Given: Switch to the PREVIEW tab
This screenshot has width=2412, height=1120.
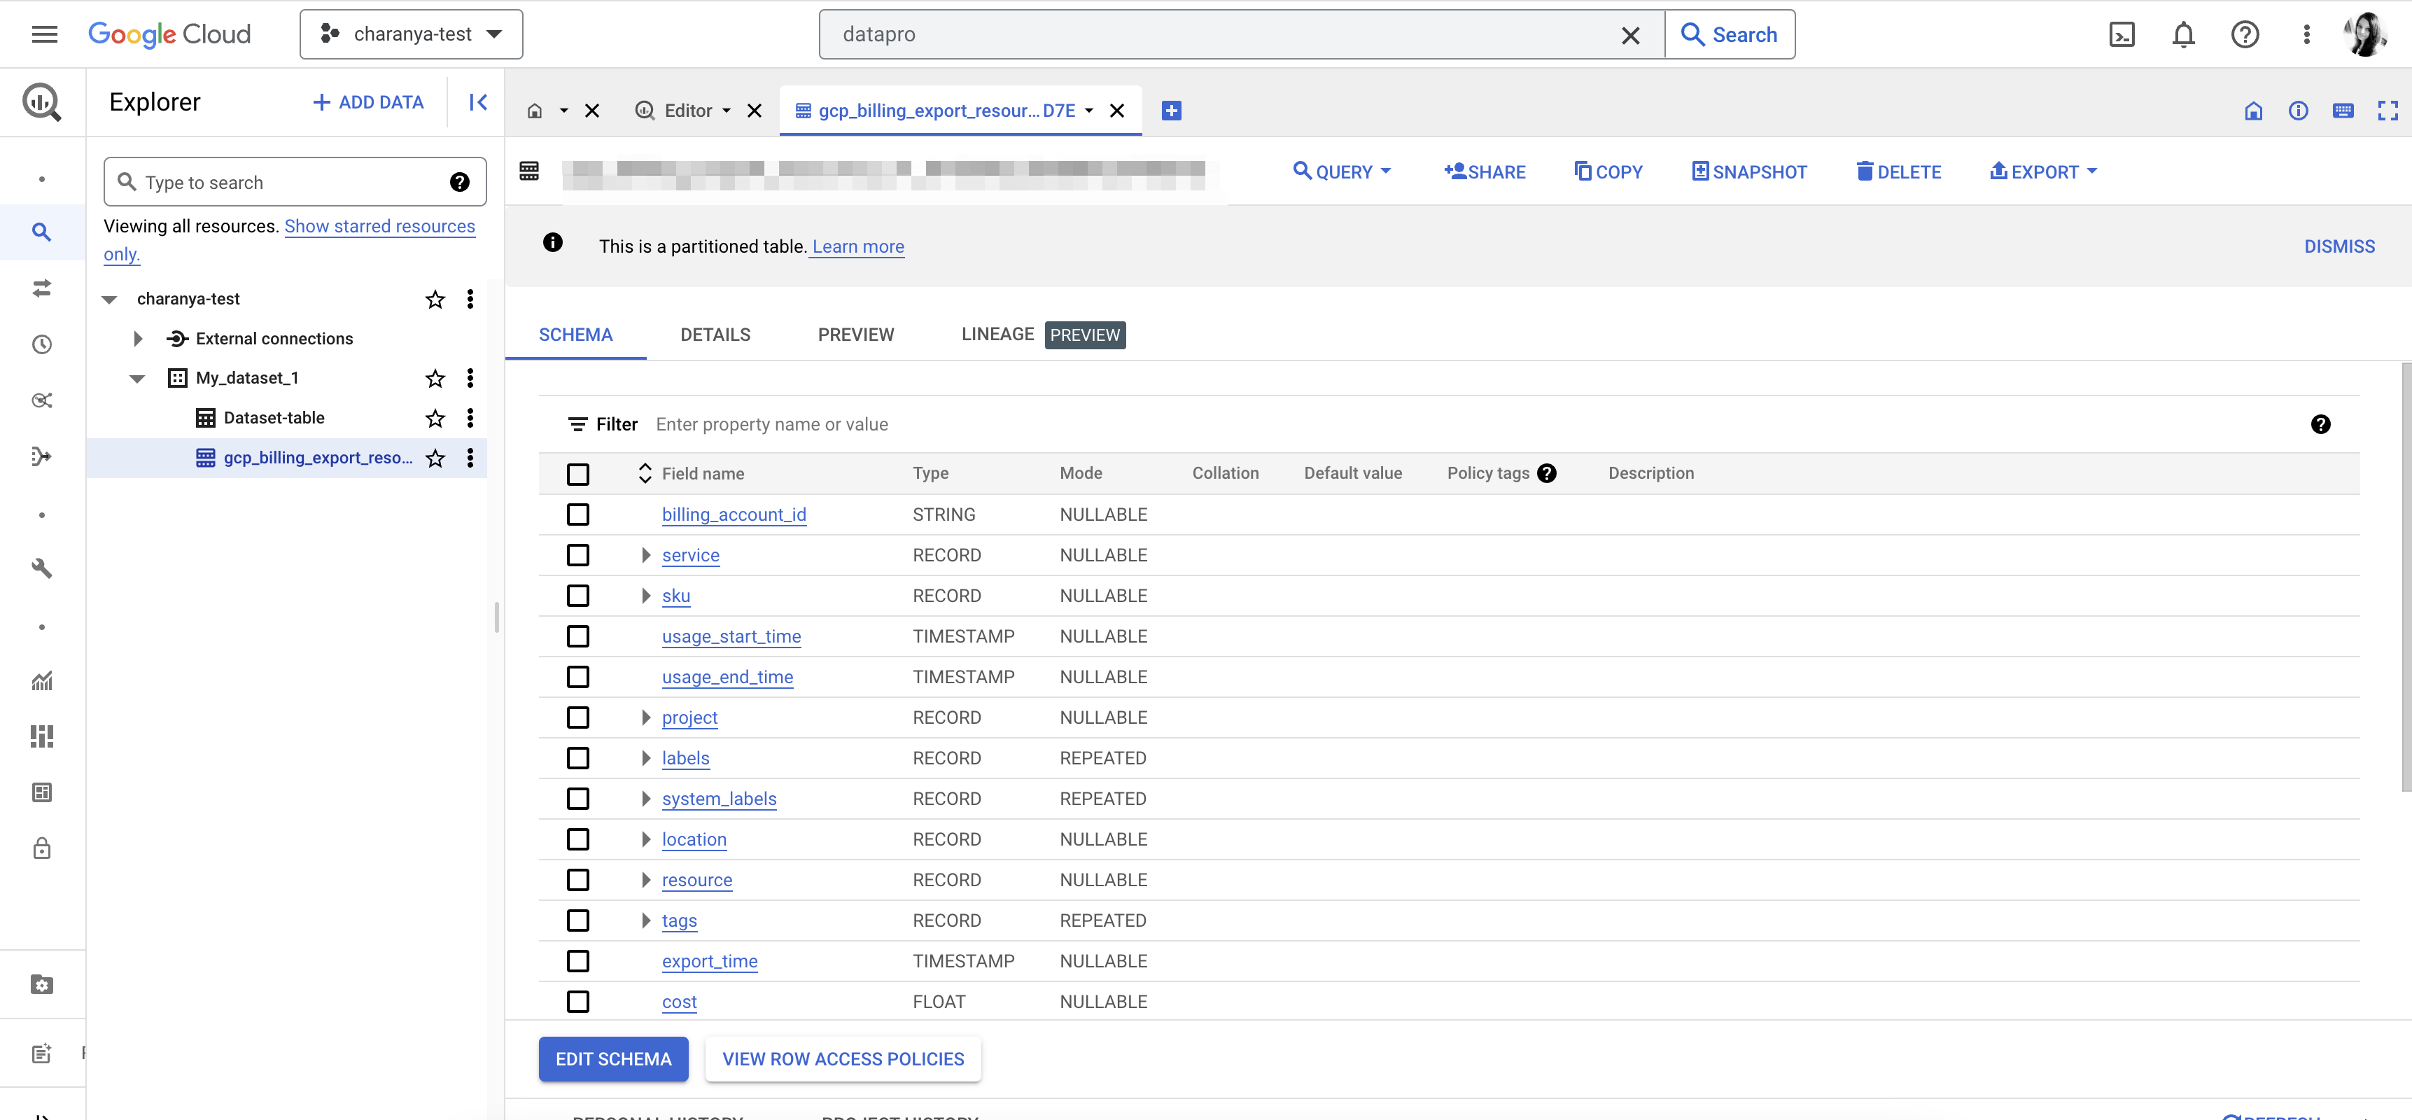Looking at the screenshot, I should (856, 335).
